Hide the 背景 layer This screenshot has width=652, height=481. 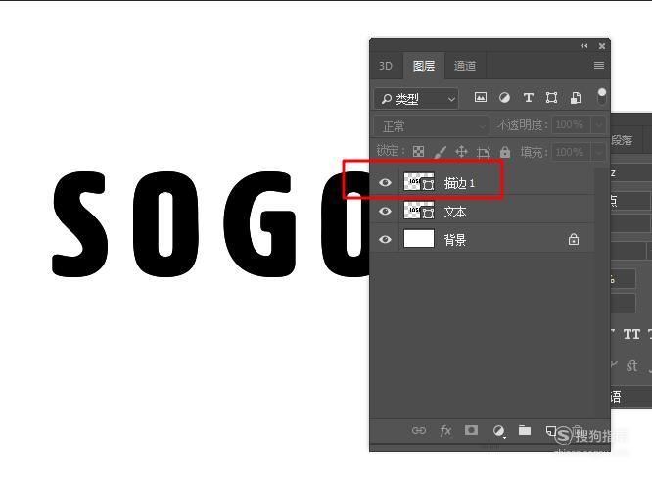pos(385,239)
